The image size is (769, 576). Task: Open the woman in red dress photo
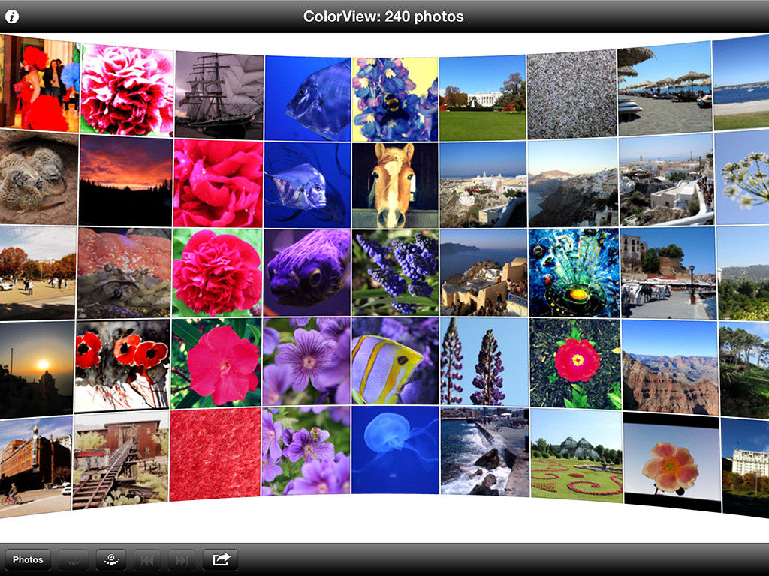pyautogui.click(x=39, y=83)
